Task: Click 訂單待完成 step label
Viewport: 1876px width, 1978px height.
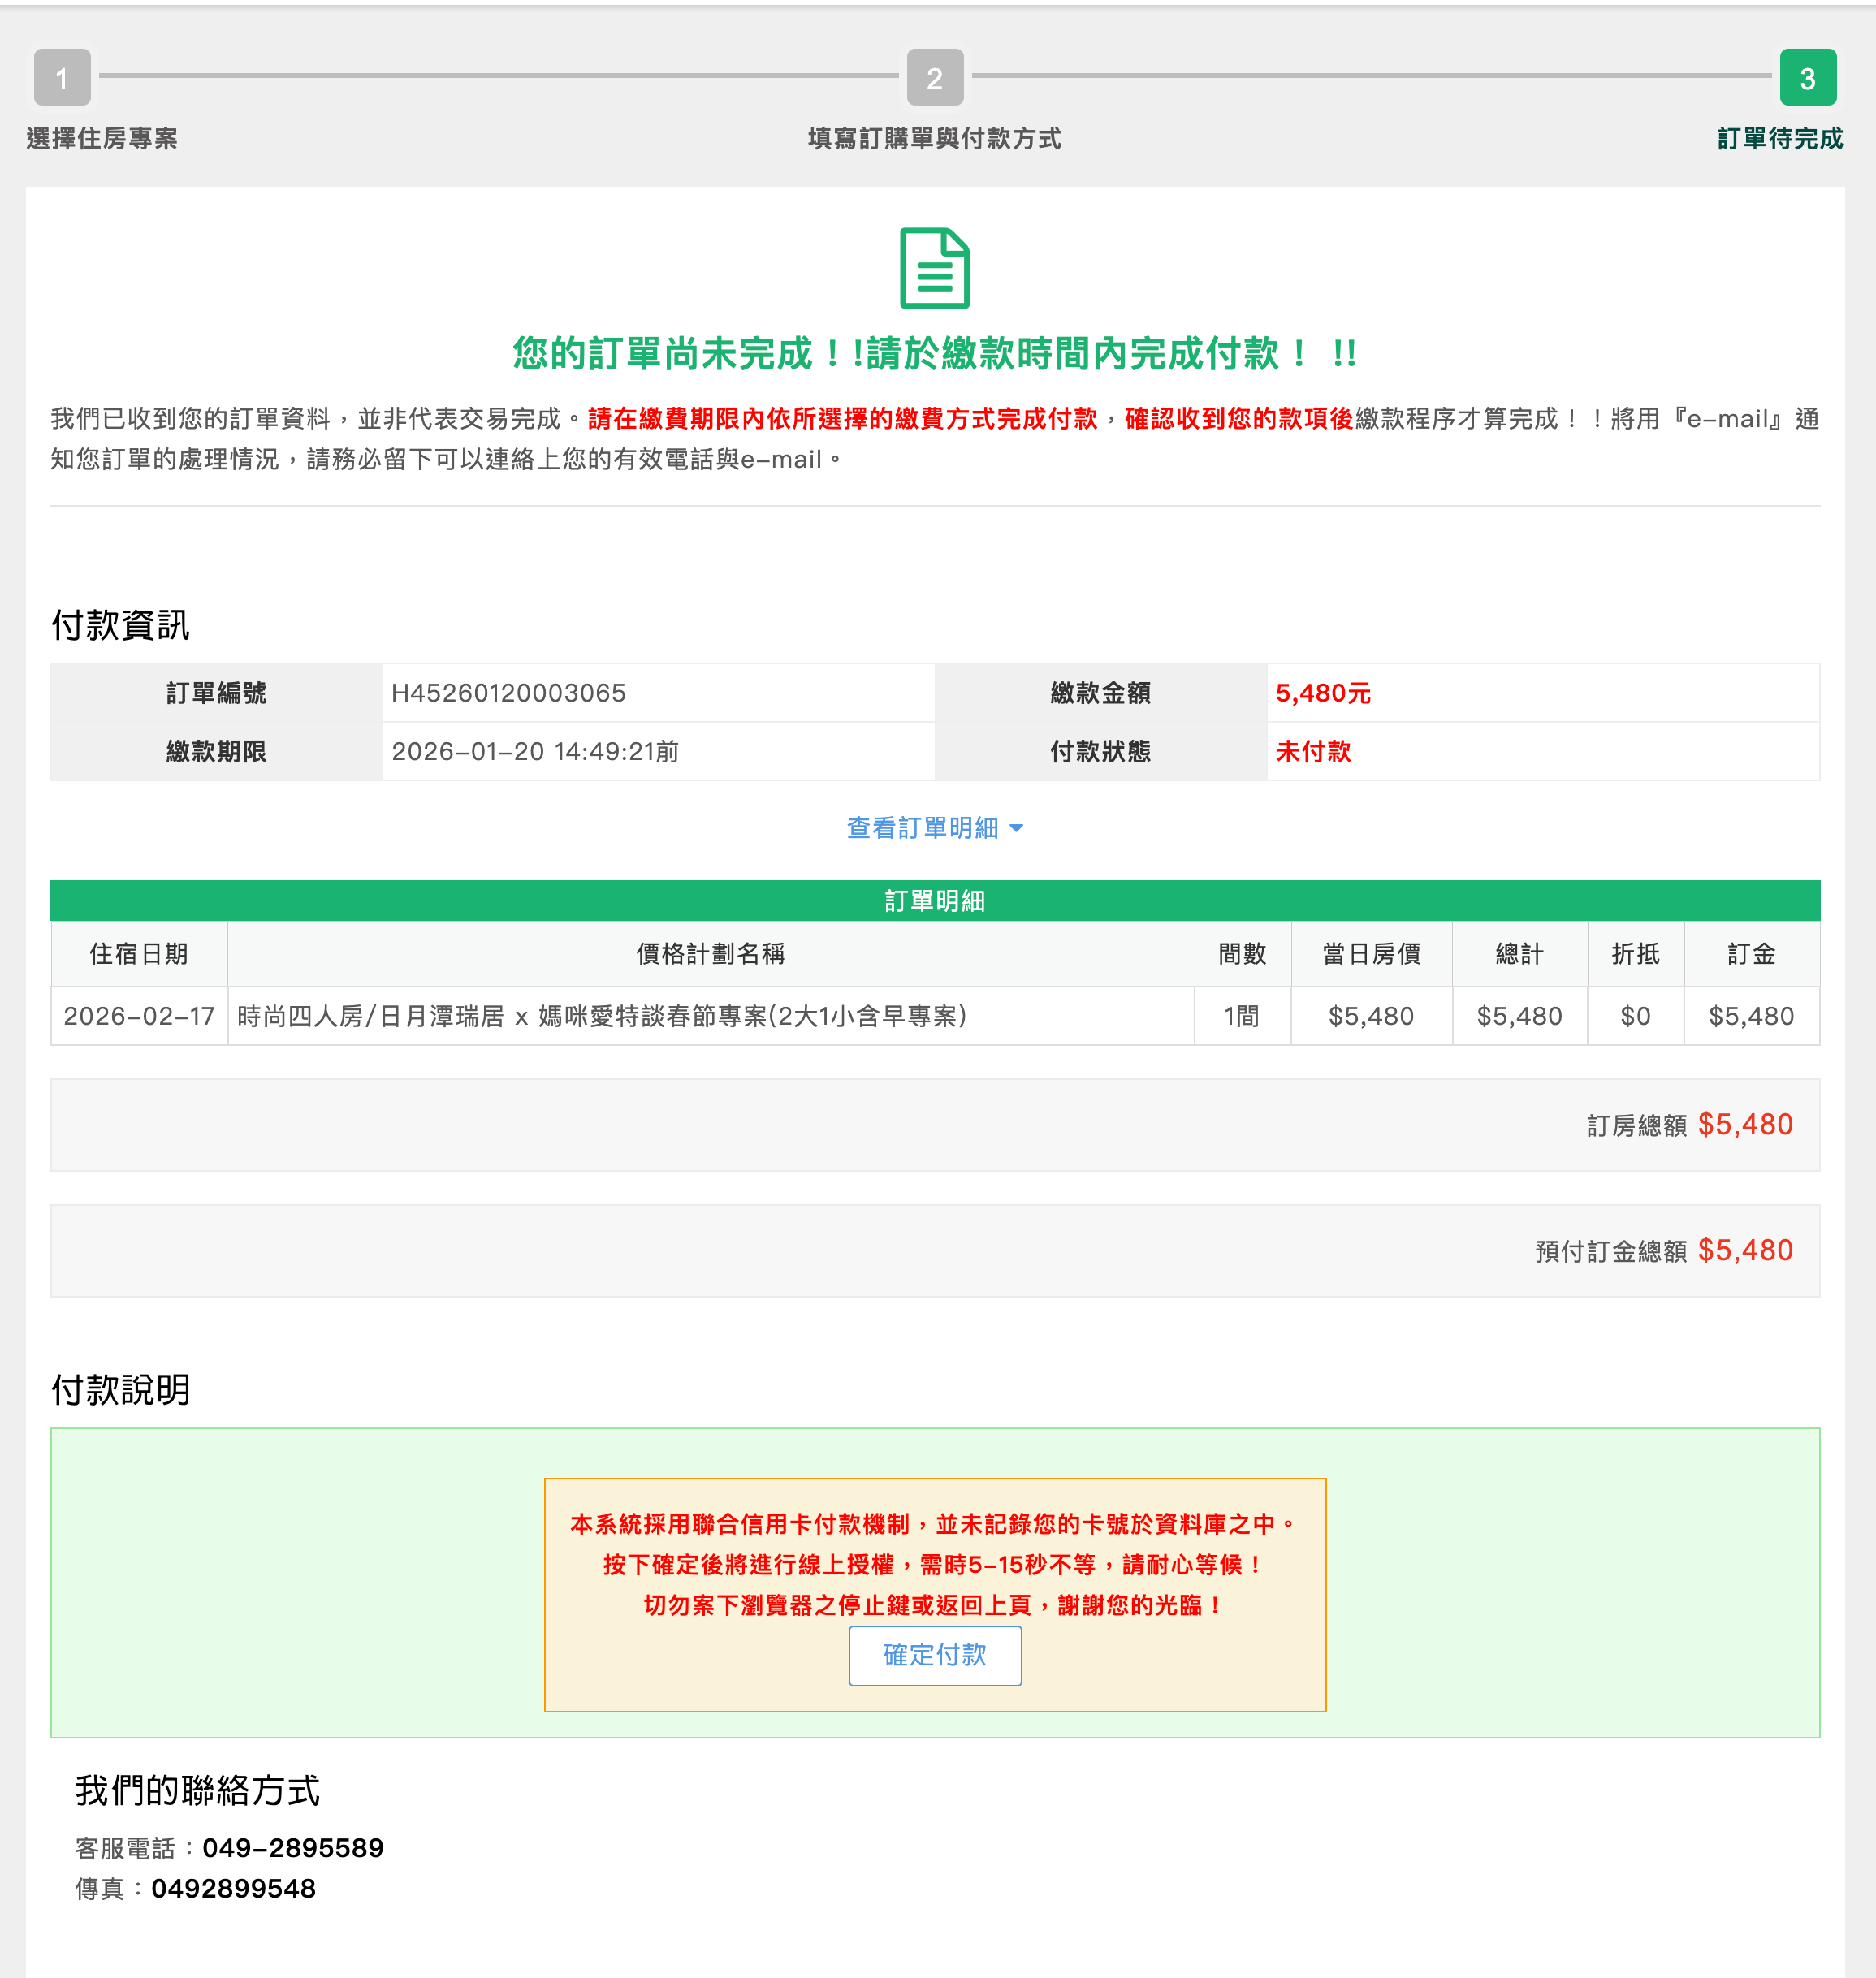Action: (x=1780, y=138)
